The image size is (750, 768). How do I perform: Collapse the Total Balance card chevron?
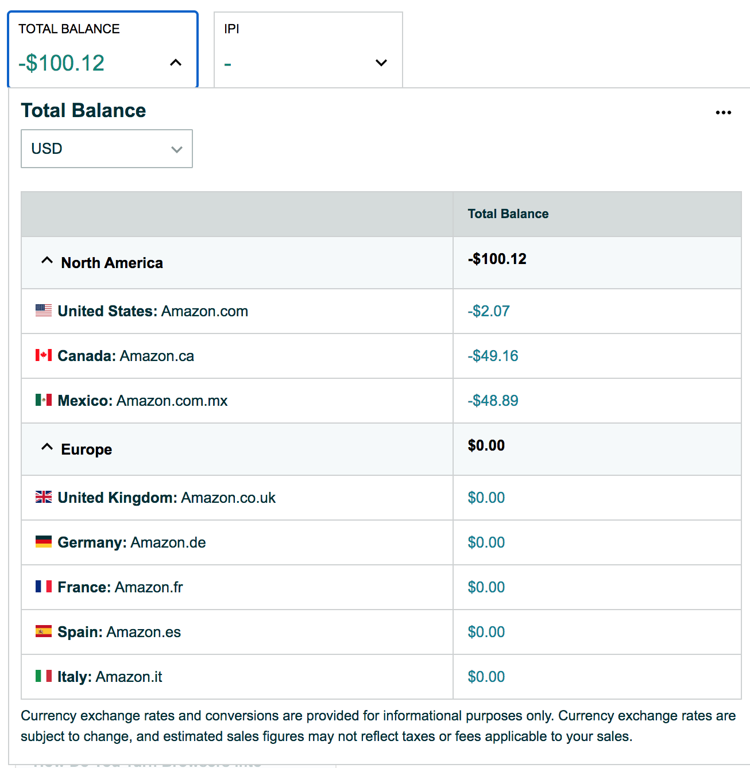click(x=176, y=63)
